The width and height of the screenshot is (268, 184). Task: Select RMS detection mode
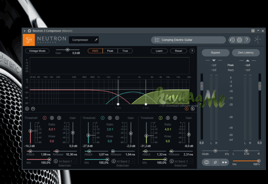coord(95,51)
